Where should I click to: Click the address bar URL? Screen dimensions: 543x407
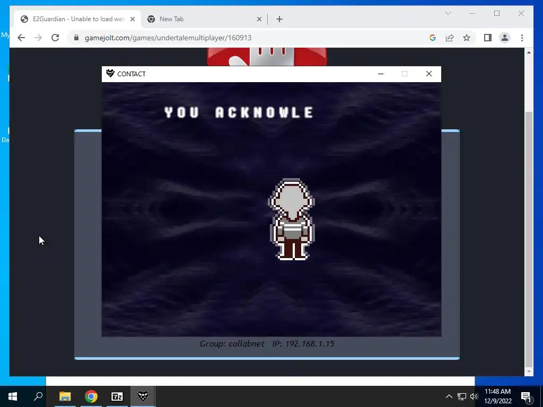tap(168, 38)
